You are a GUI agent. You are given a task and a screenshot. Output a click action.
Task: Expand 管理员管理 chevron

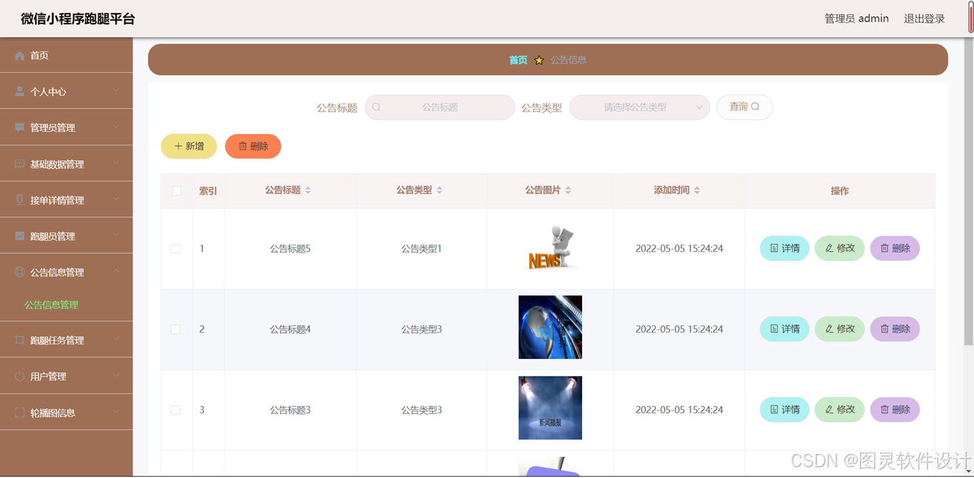[x=116, y=126]
